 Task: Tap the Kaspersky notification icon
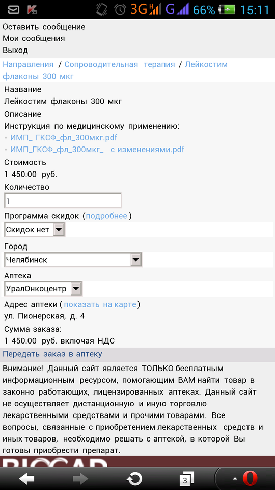[32, 10]
